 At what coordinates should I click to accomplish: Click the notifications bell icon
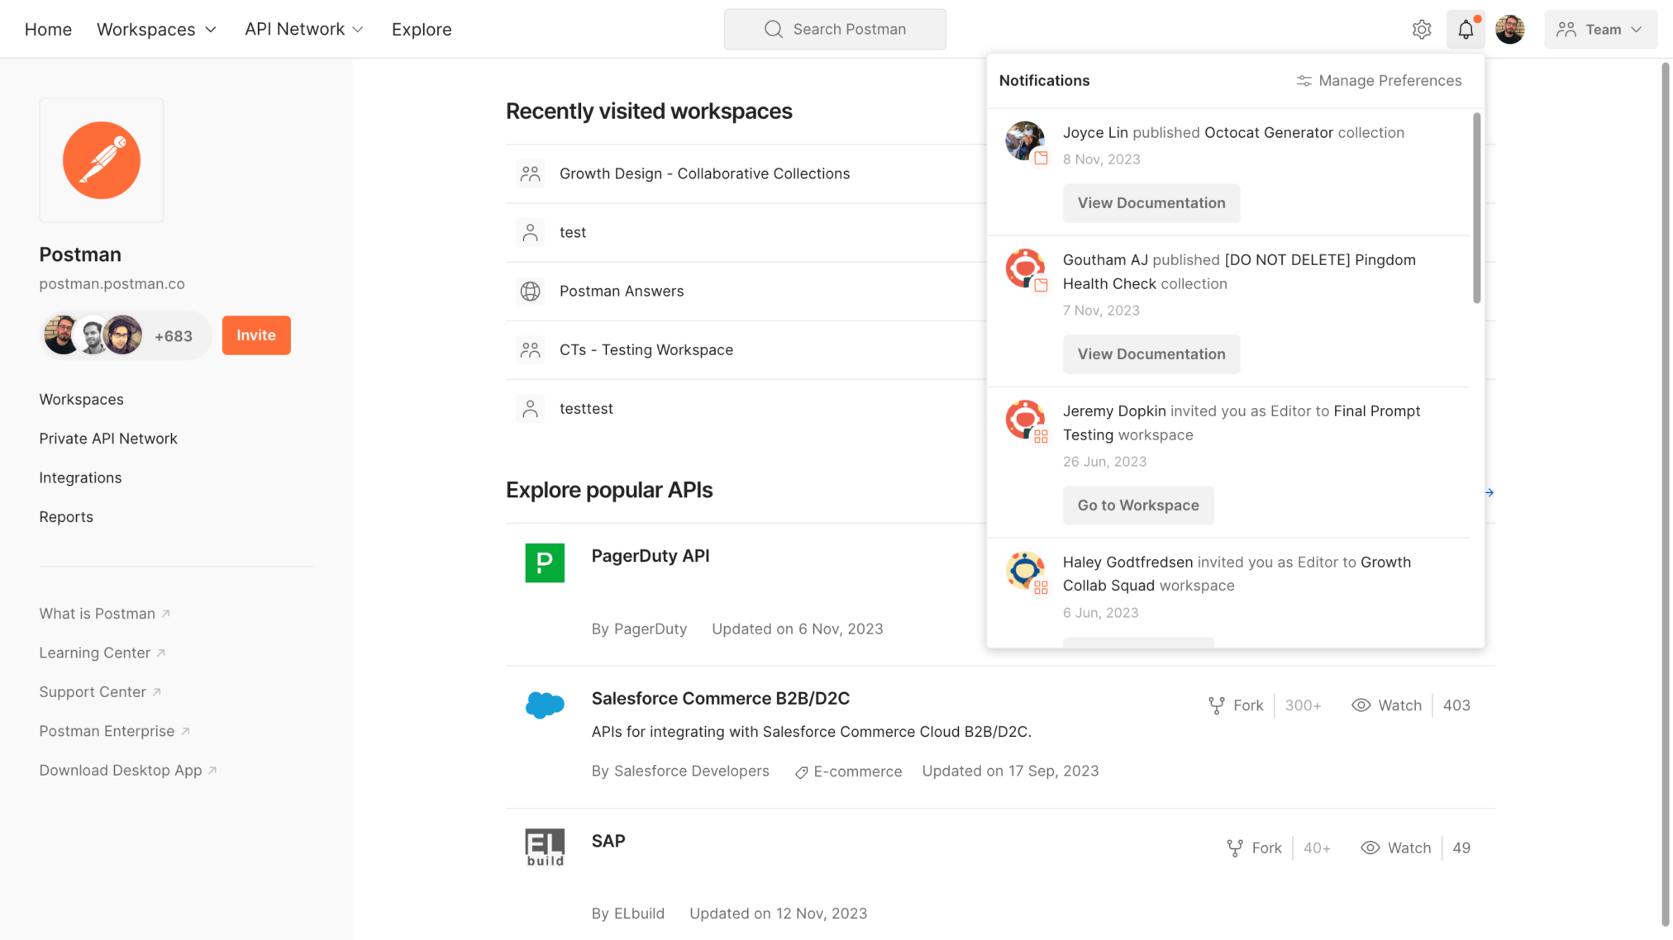1465,30
